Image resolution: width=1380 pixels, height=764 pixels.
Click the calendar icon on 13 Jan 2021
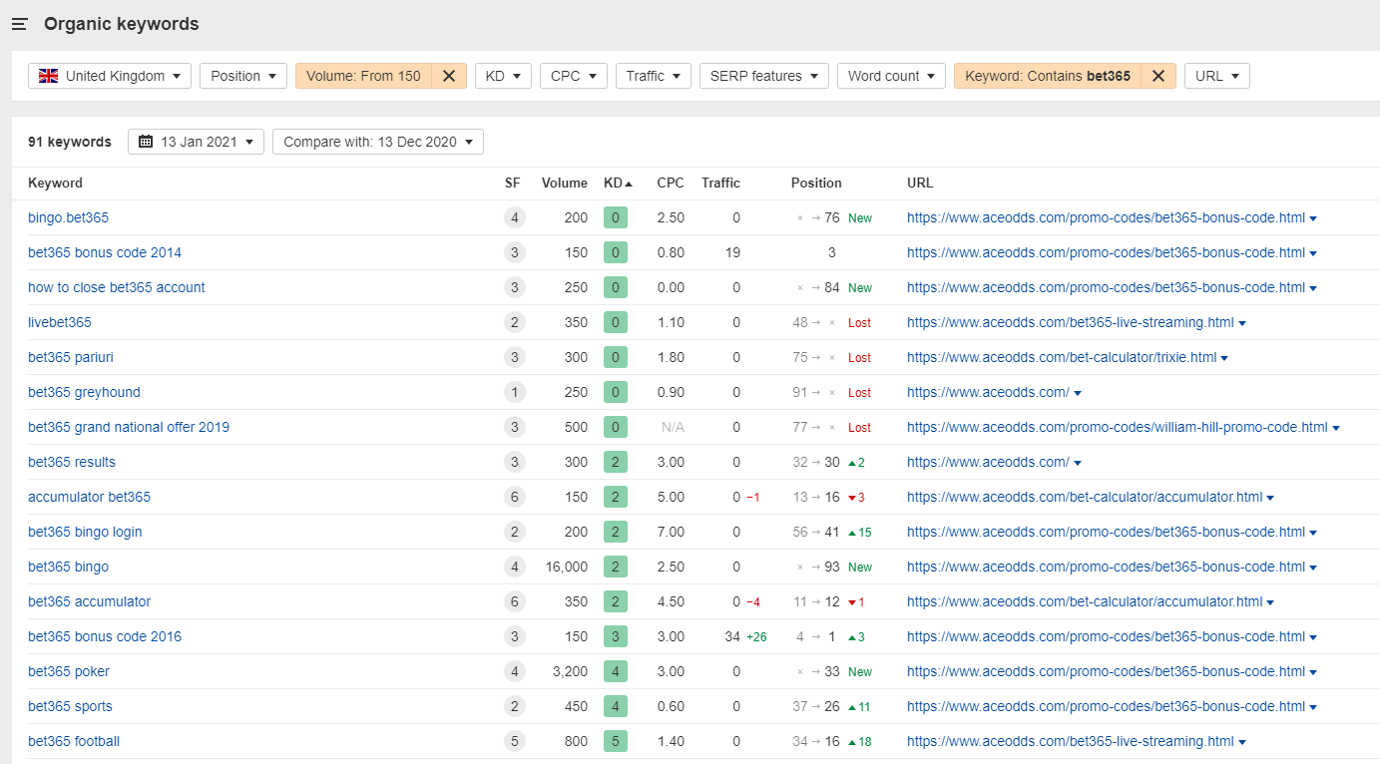(x=146, y=142)
